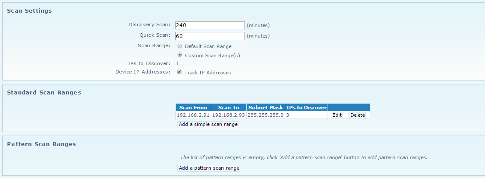Click the Discovery Scan minutes field
This screenshot has width=485, height=178.
point(210,25)
